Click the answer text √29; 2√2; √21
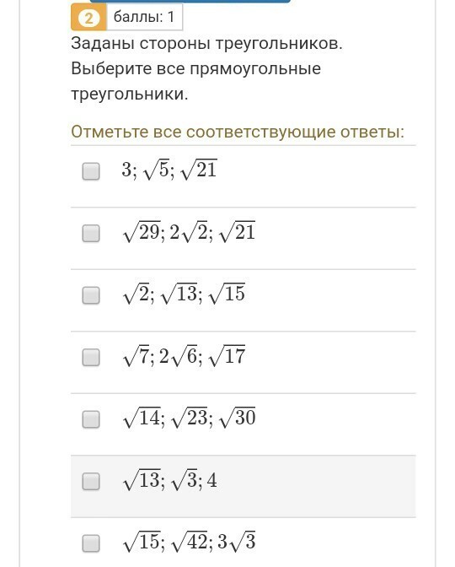This screenshot has width=455, height=567. (x=189, y=231)
